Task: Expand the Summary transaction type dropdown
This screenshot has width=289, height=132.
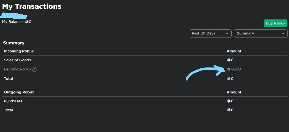Action: pyautogui.click(x=260, y=34)
